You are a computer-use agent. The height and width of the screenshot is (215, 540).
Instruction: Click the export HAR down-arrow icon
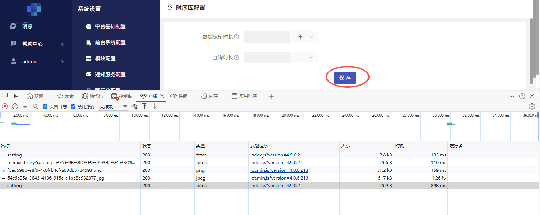155,106
